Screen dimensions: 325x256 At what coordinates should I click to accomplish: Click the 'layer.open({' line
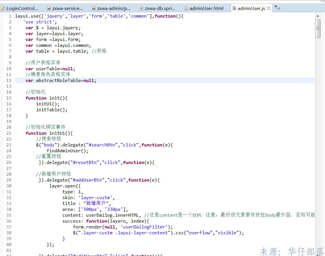point(65,186)
